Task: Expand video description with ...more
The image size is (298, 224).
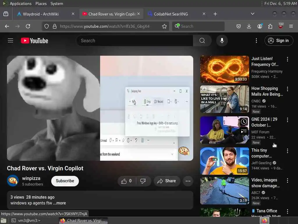Action: pos(59,203)
